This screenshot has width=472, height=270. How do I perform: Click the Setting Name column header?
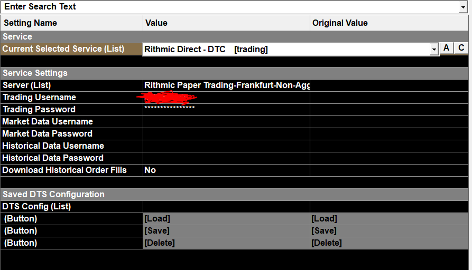coord(72,23)
